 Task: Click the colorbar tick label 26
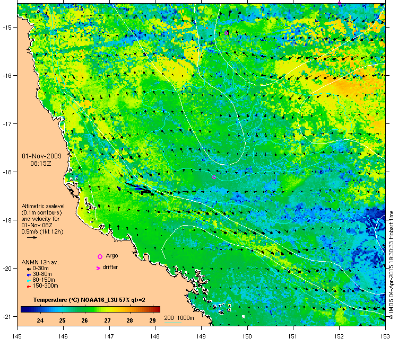coord(85,320)
